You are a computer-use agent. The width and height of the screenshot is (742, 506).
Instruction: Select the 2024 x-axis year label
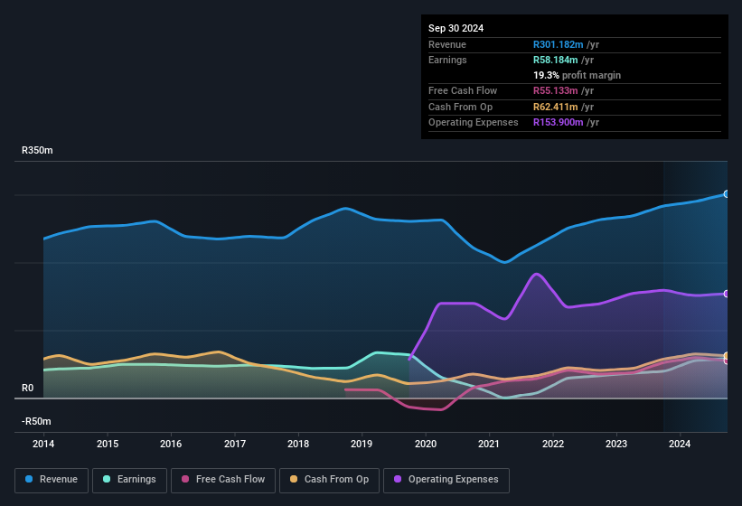pyautogui.click(x=680, y=444)
